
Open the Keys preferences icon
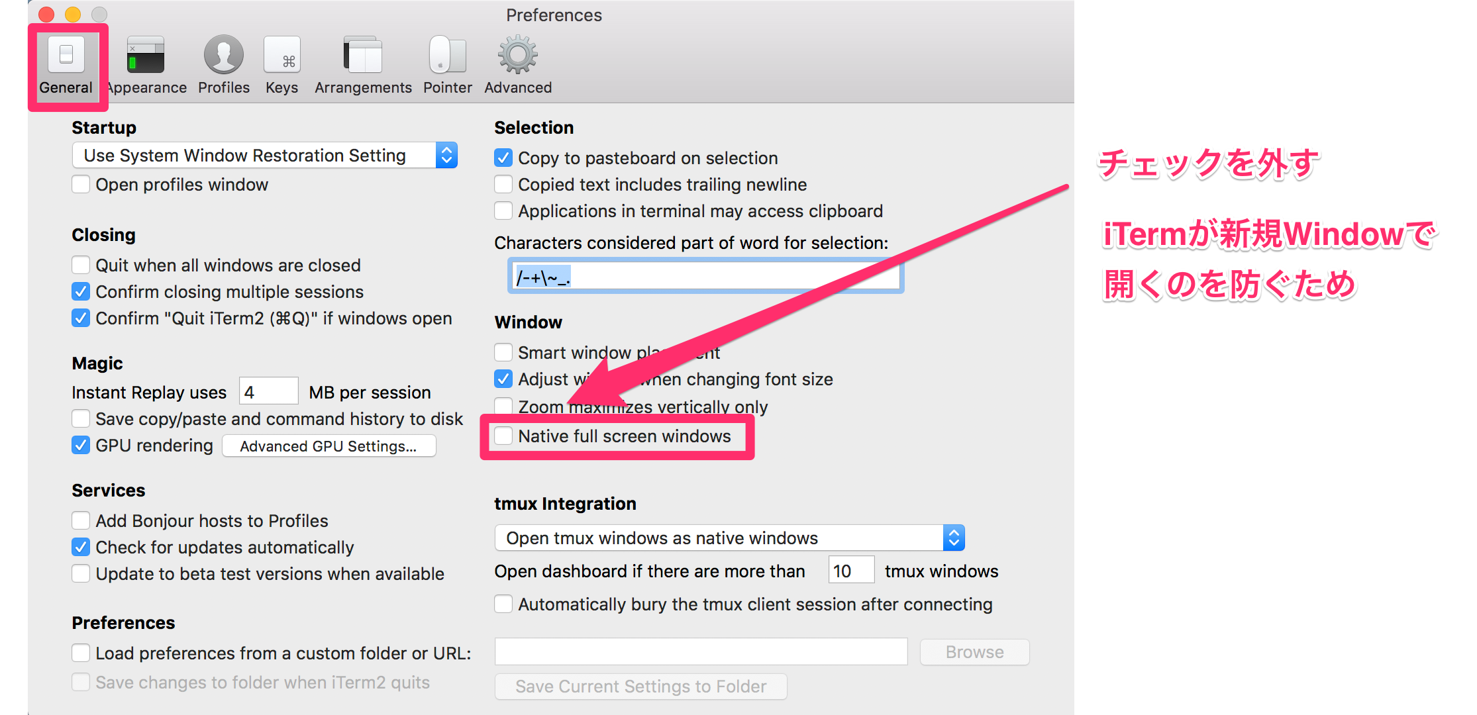pos(282,54)
